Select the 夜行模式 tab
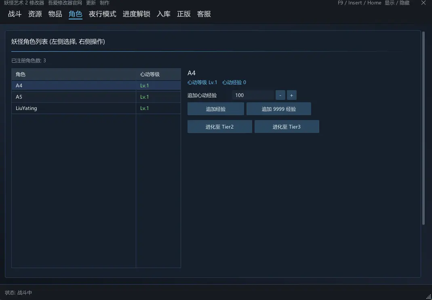 click(103, 14)
